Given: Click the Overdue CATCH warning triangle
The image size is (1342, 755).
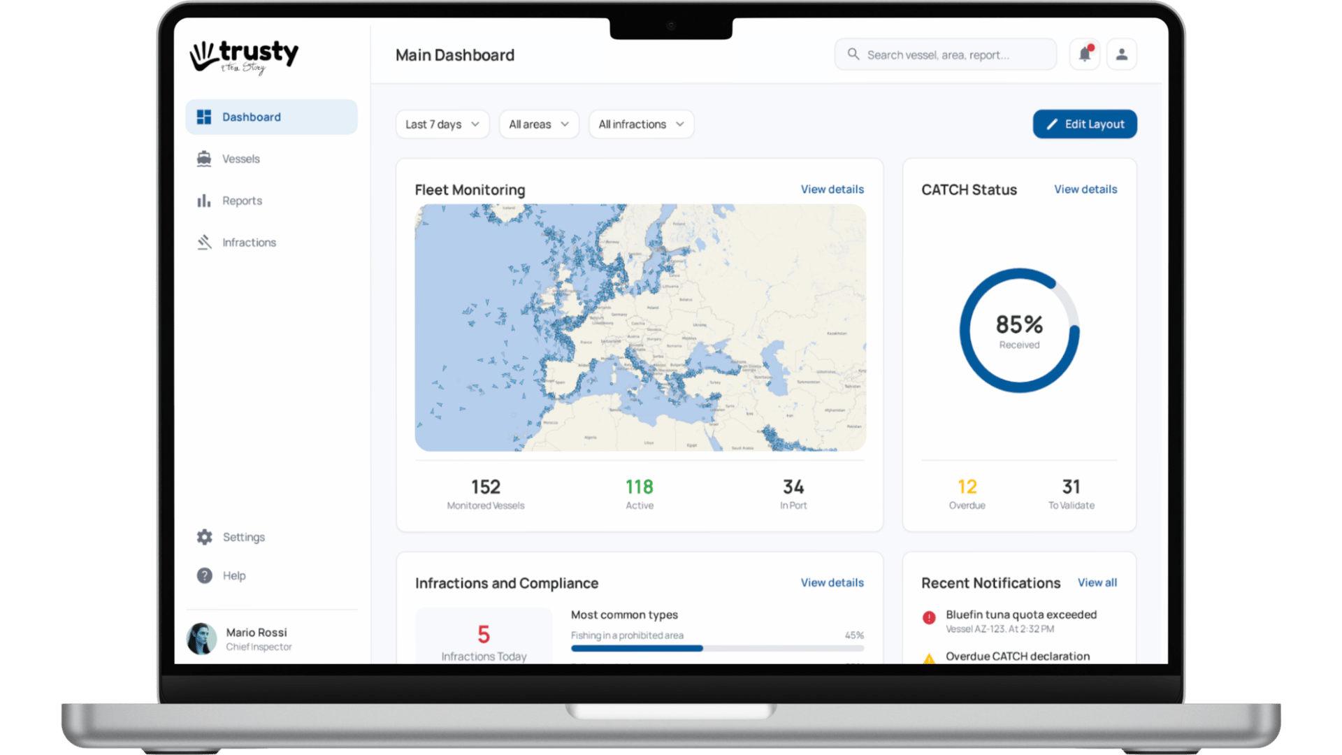Looking at the screenshot, I should pyautogui.click(x=929, y=659).
